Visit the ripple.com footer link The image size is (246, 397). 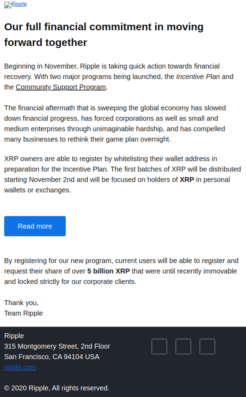(x=20, y=367)
